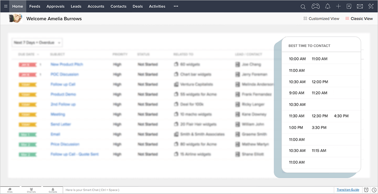This screenshot has height=194, width=378.
Task: Open the Approvals tab
Action: pyautogui.click(x=55, y=6)
